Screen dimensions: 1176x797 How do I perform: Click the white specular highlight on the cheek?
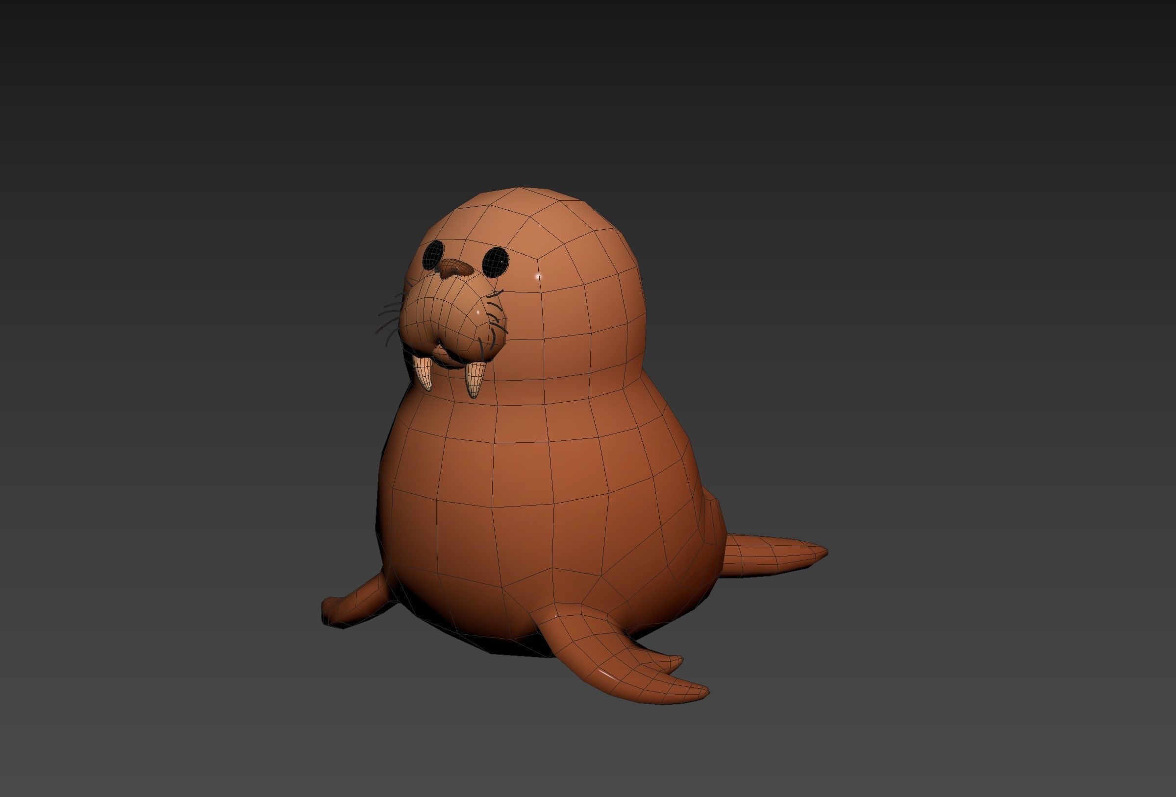537,277
